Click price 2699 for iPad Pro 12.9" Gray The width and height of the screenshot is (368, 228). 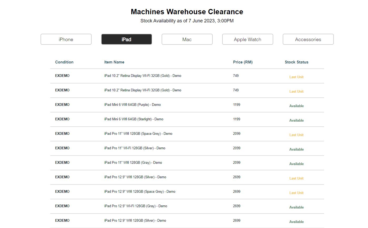point(237,206)
